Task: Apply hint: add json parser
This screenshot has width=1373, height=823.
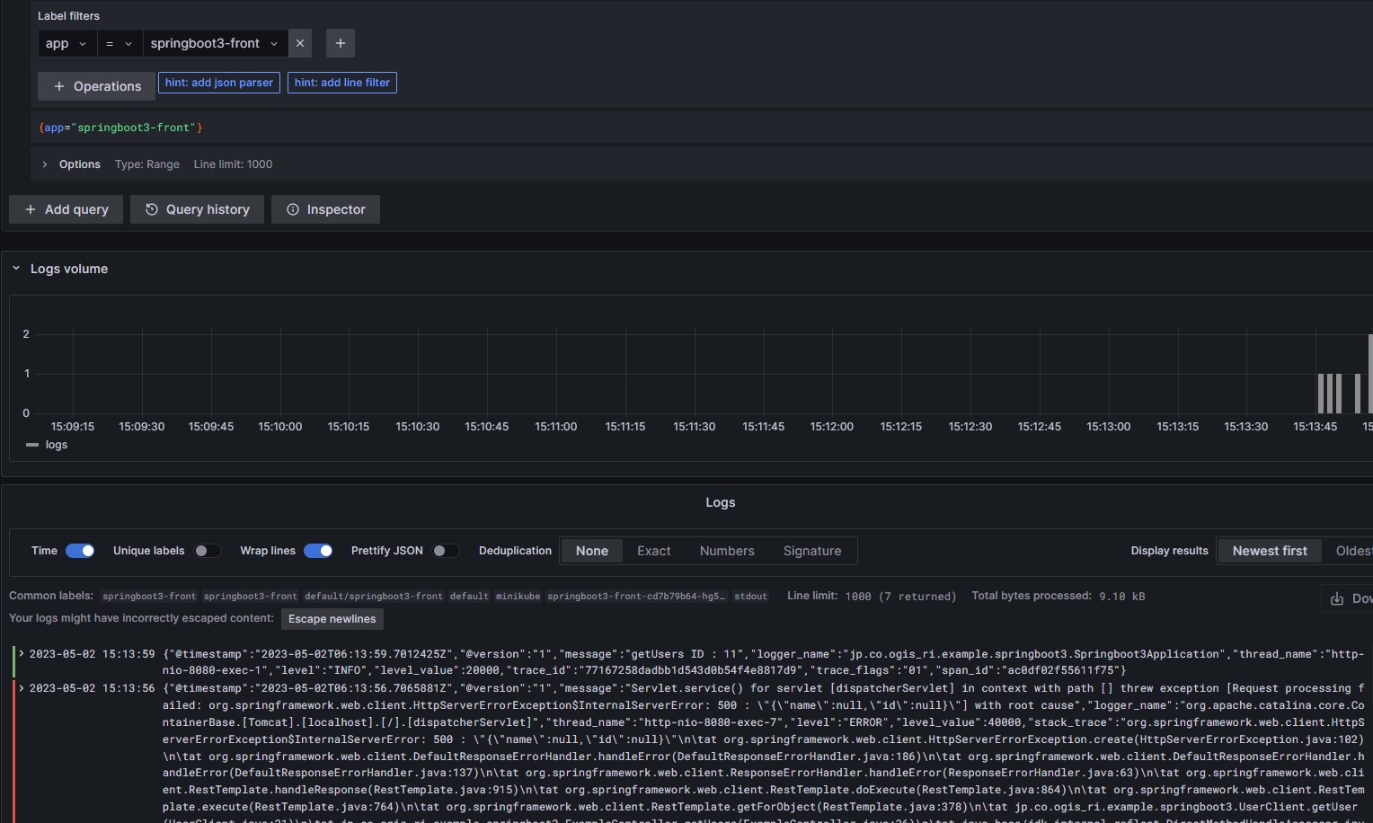Action: (x=219, y=83)
